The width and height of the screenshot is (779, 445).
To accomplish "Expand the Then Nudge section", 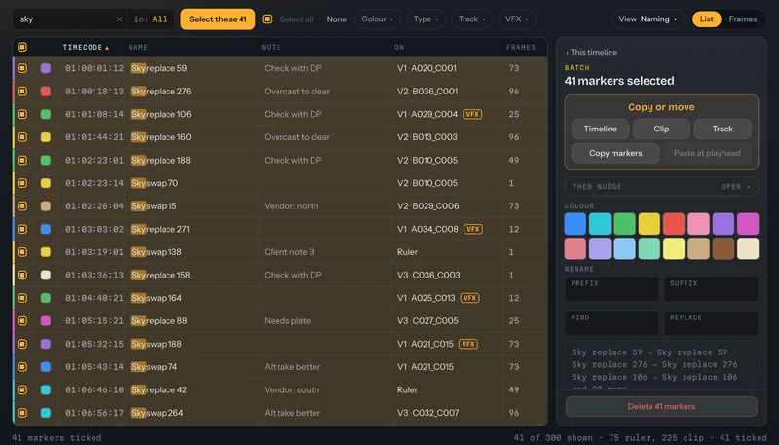I will pyautogui.click(x=661, y=187).
